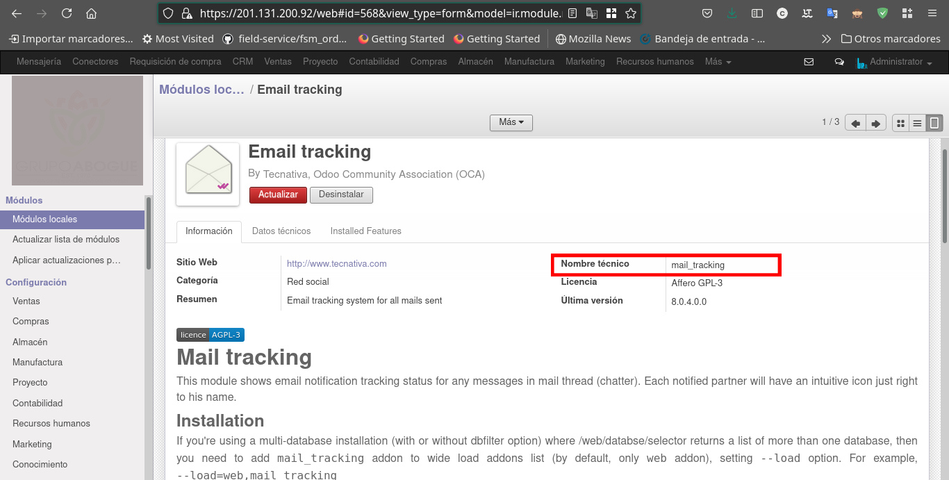
Task: Open Manufactura in the Configuración sidebar
Action: (x=38, y=363)
